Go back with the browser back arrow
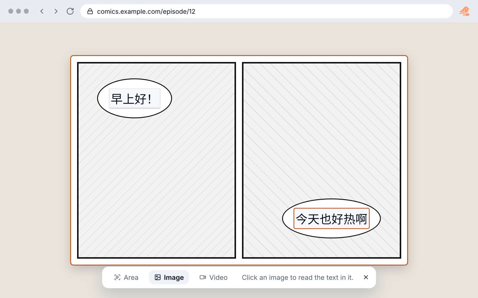Screen dimensions: 478x298 click(x=42, y=11)
